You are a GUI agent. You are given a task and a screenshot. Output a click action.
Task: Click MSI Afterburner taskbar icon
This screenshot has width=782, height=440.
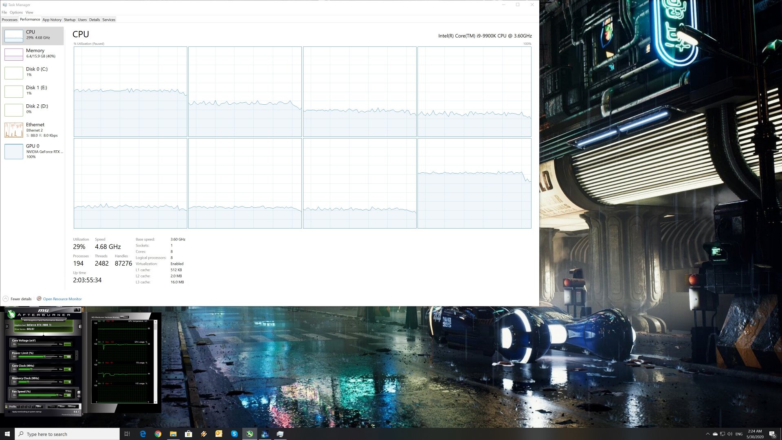tap(250, 434)
